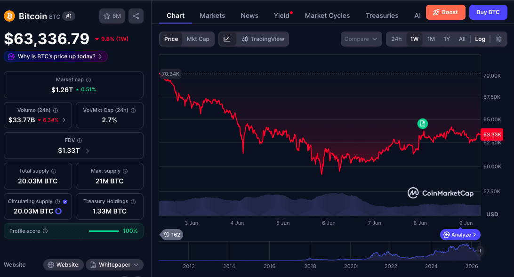
Task: Select the Mkt Cap toggle
Action: coord(198,39)
